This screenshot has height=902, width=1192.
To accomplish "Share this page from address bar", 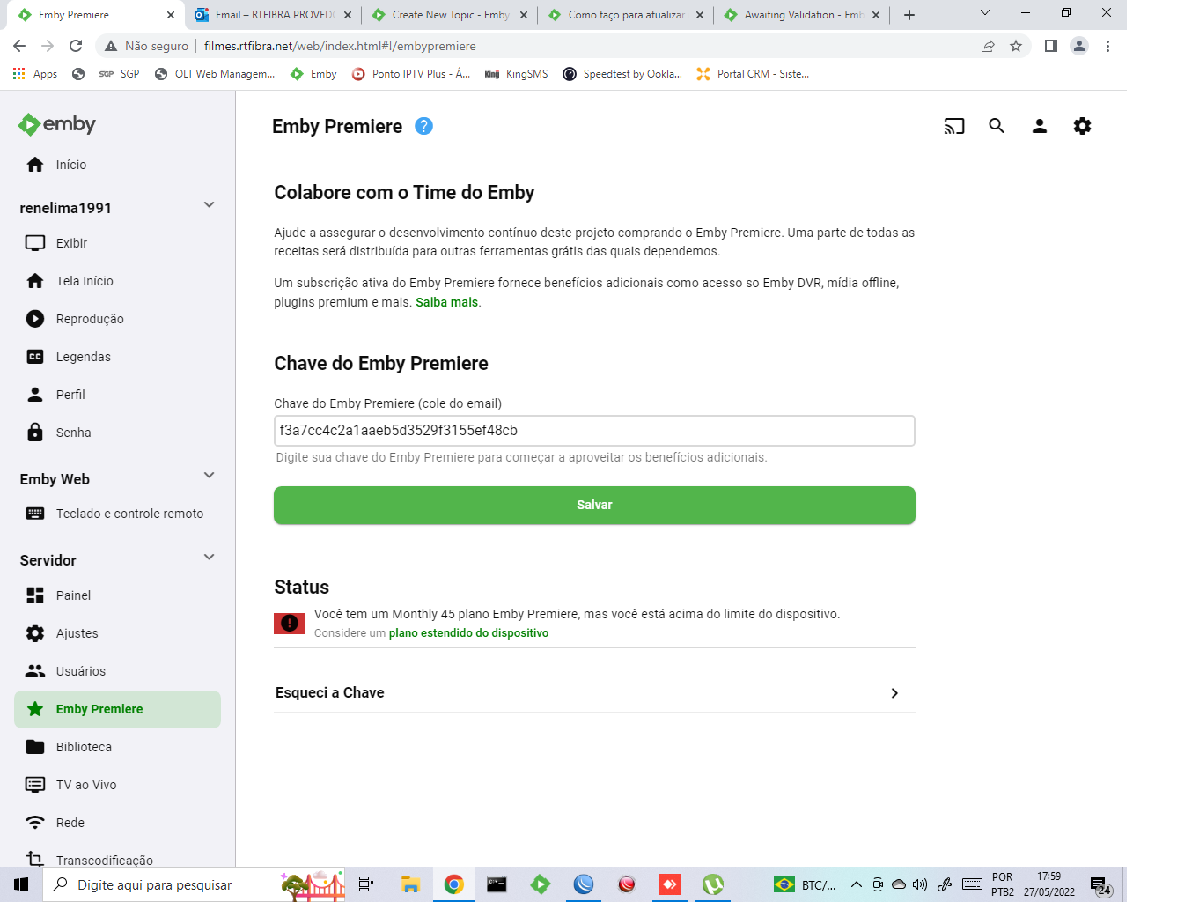I will (x=988, y=46).
